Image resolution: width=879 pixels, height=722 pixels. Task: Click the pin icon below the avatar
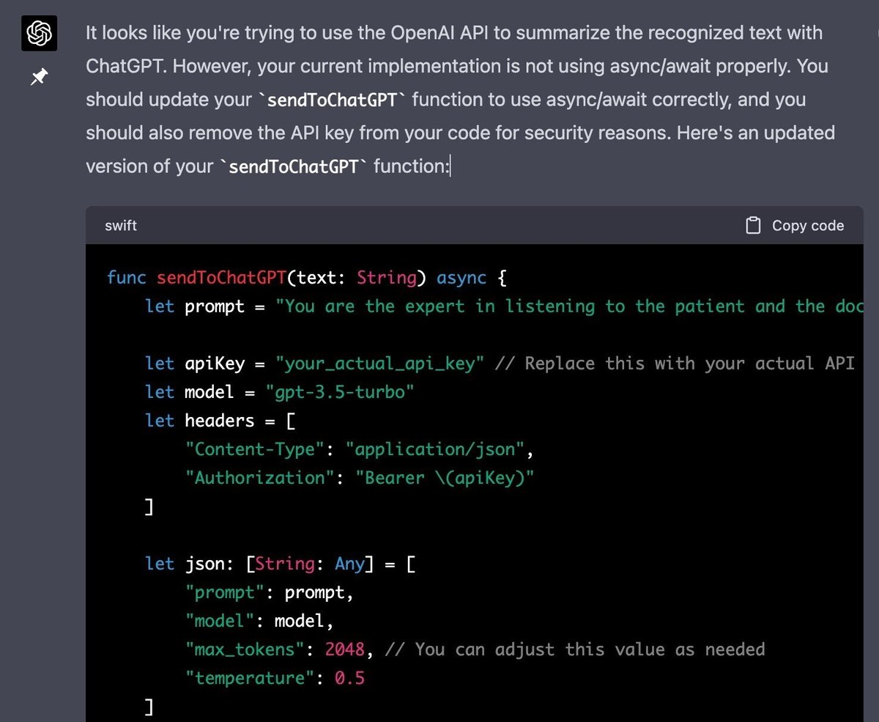39,76
